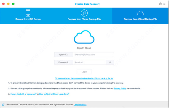Switch to Recover from iTunes Backup File tab
Screen dimensions: 169x108
[84, 16]
